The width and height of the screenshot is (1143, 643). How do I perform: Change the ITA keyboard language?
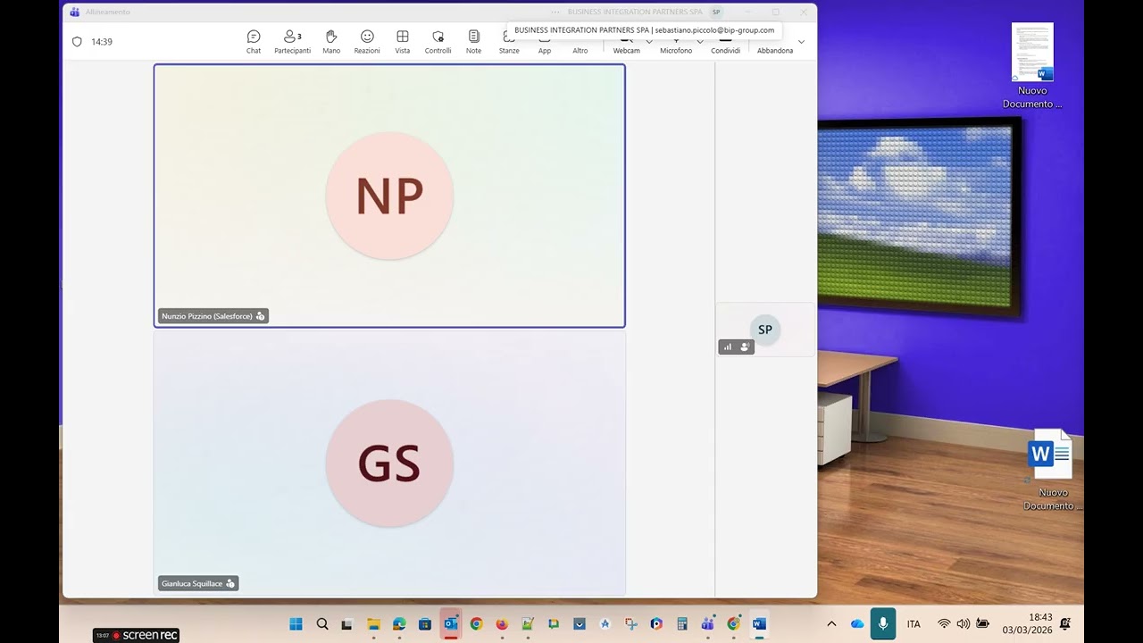point(914,624)
